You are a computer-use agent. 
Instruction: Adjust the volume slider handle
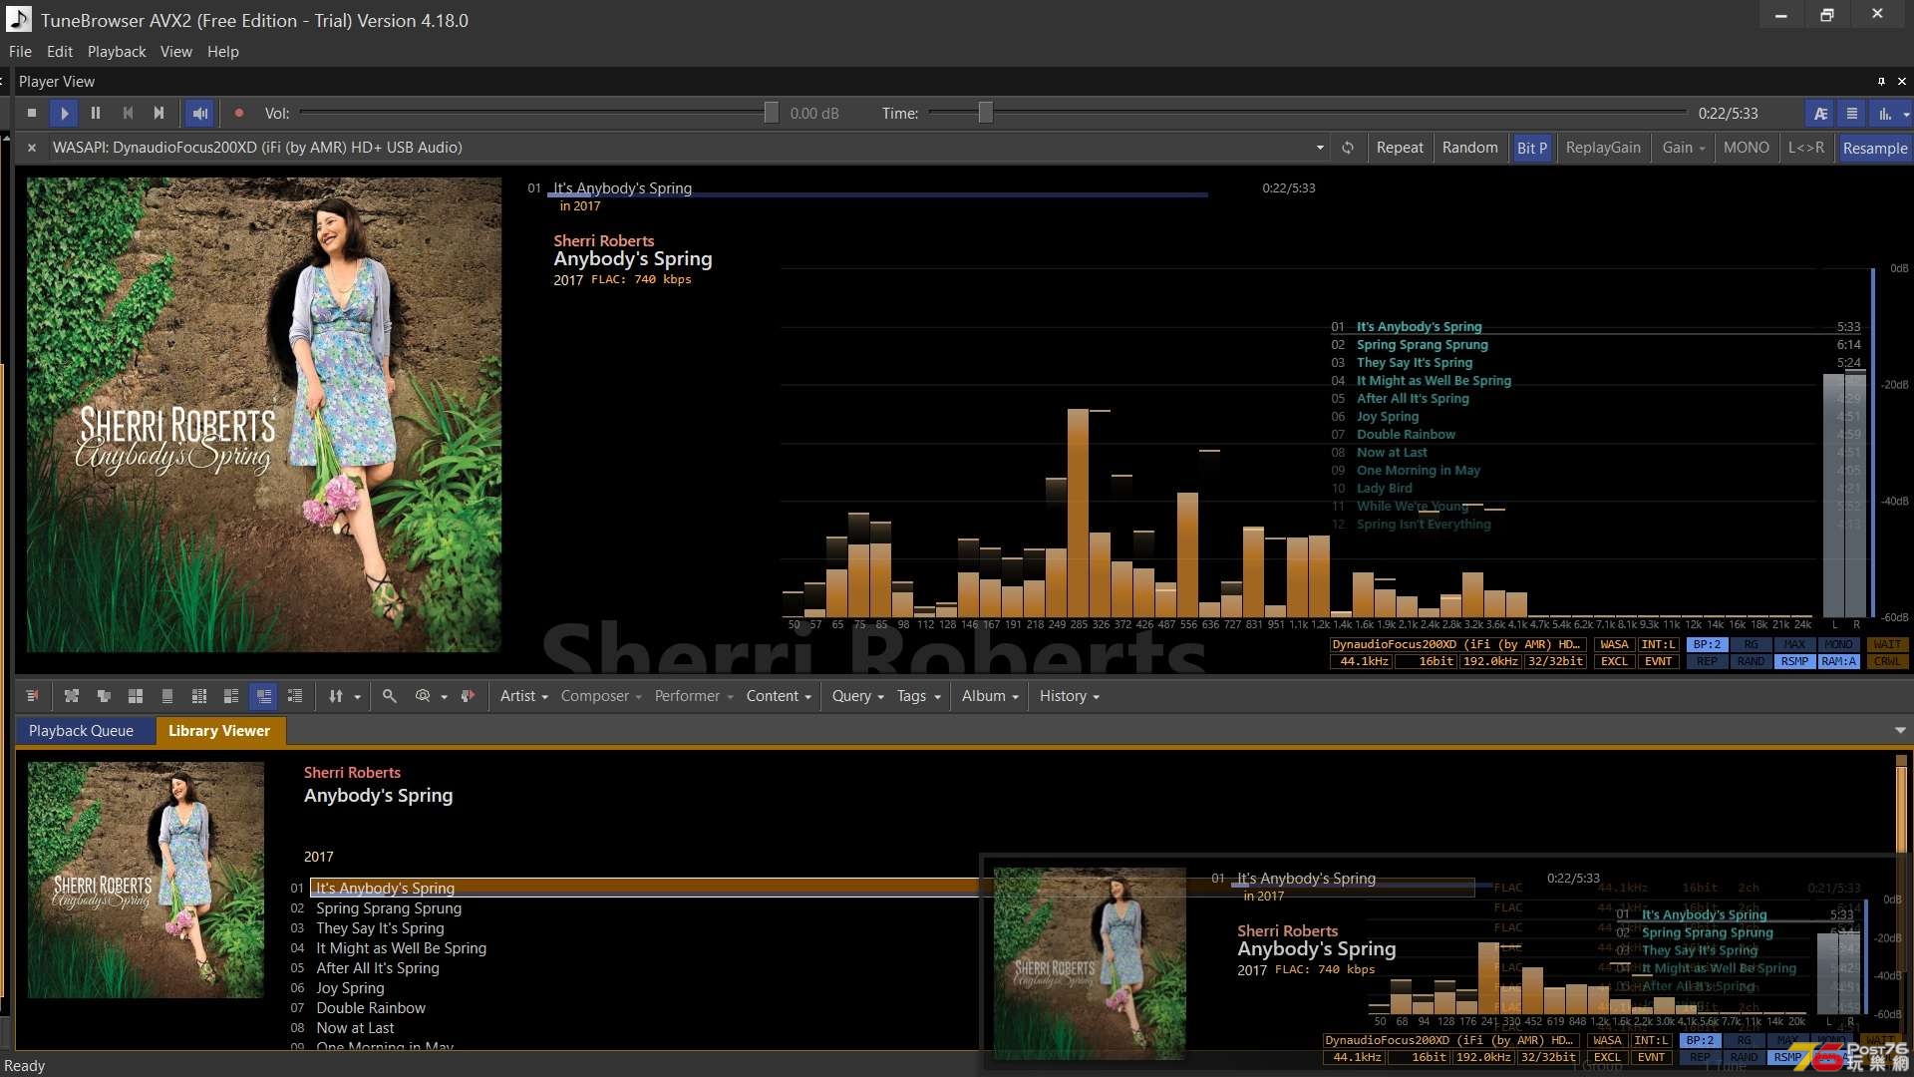click(x=771, y=114)
